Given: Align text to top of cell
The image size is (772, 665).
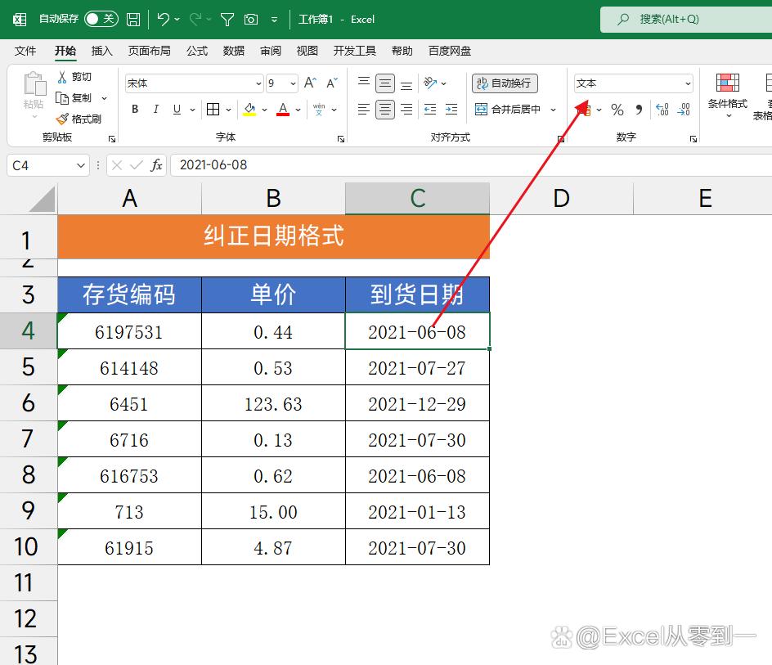Looking at the screenshot, I should (364, 83).
